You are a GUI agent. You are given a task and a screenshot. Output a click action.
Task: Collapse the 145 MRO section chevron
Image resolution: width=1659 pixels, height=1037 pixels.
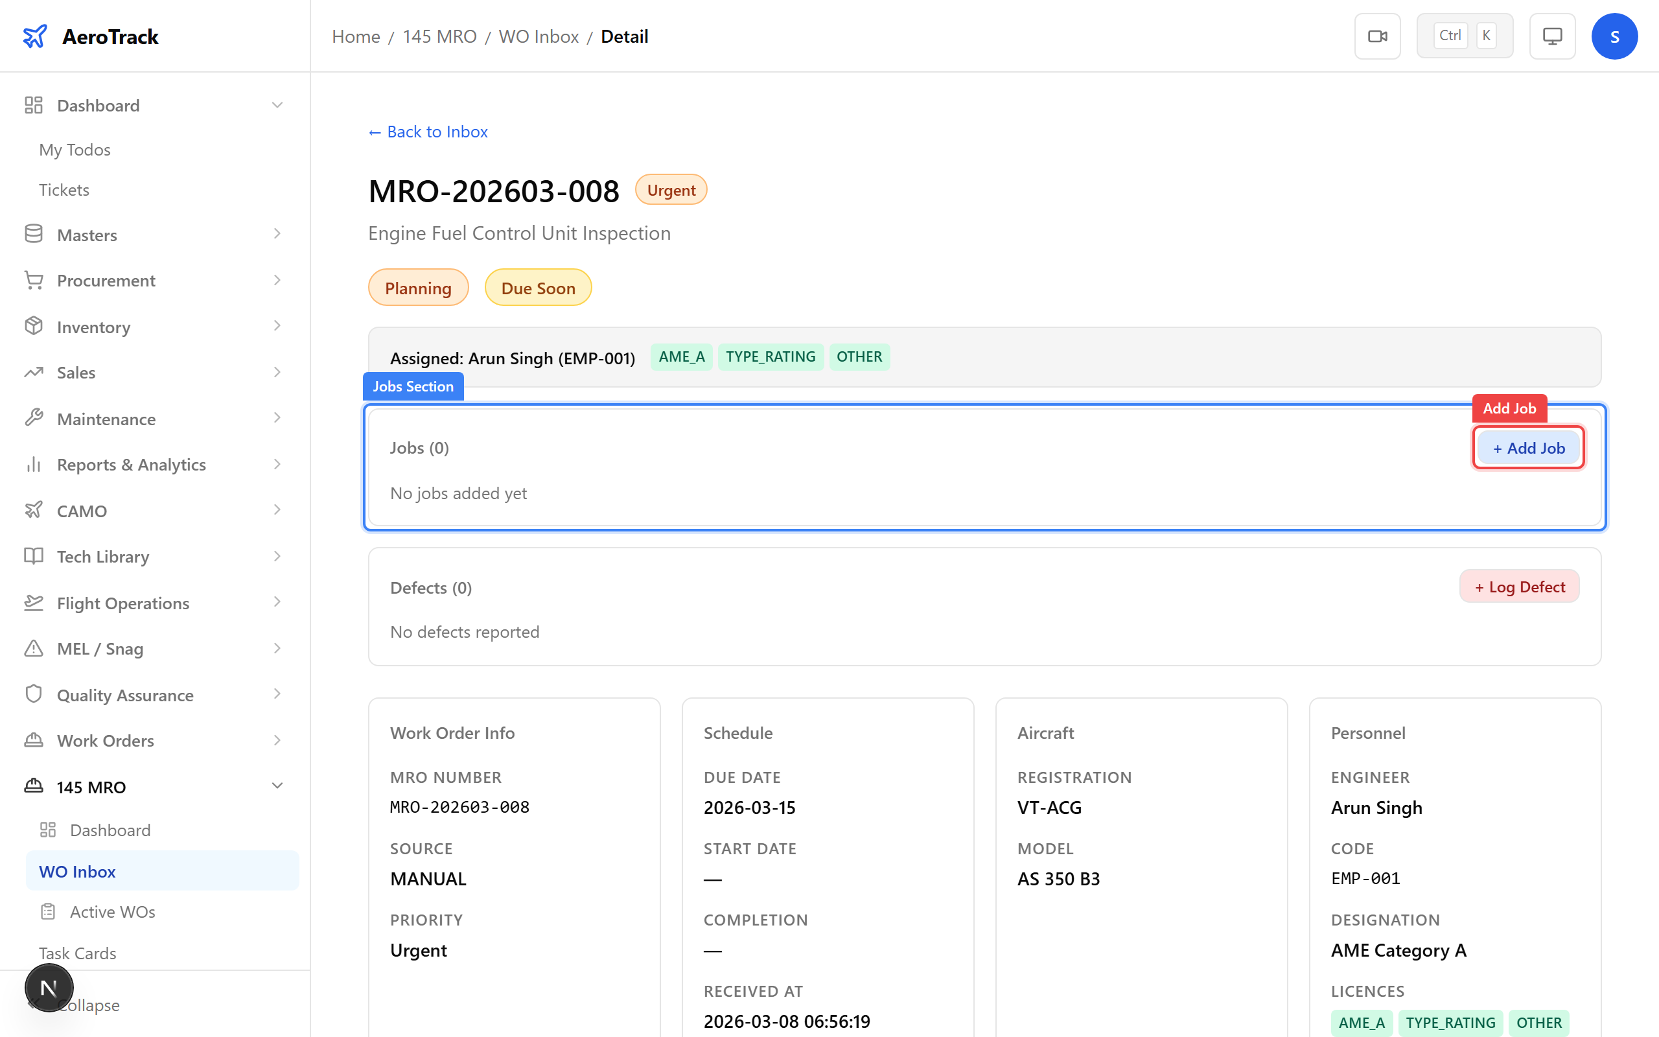(x=277, y=786)
